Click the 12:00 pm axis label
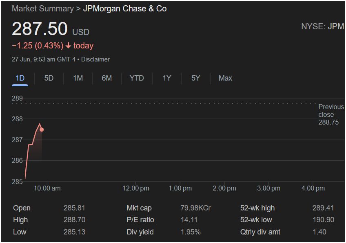The width and height of the screenshot is (346, 243). [x=136, y=188]
